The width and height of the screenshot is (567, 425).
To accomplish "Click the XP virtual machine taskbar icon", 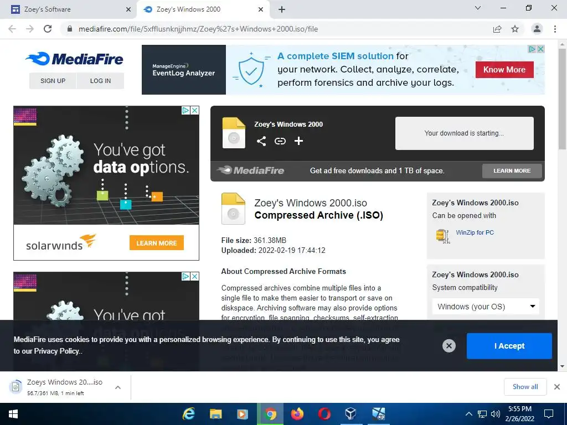I will pos(379,414).
